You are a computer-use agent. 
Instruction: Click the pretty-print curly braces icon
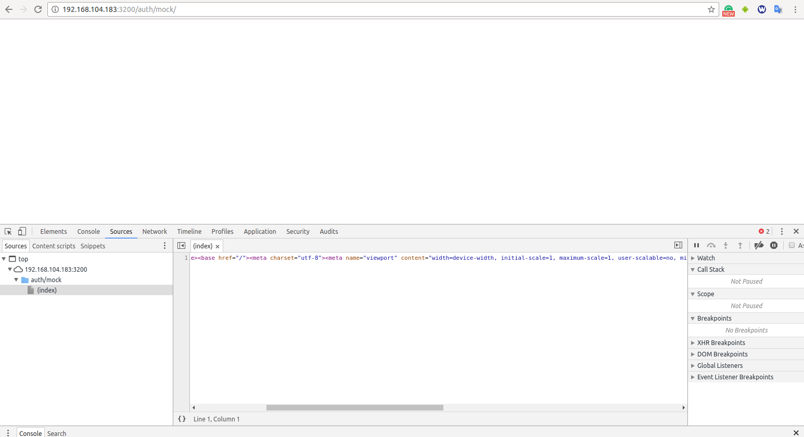[x=182, y=418]
